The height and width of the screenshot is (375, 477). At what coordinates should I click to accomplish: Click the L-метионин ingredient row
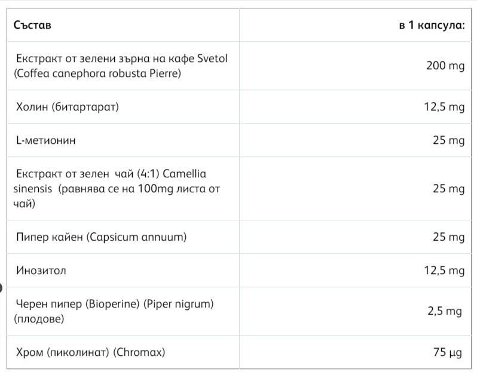(x=239, y=140)
